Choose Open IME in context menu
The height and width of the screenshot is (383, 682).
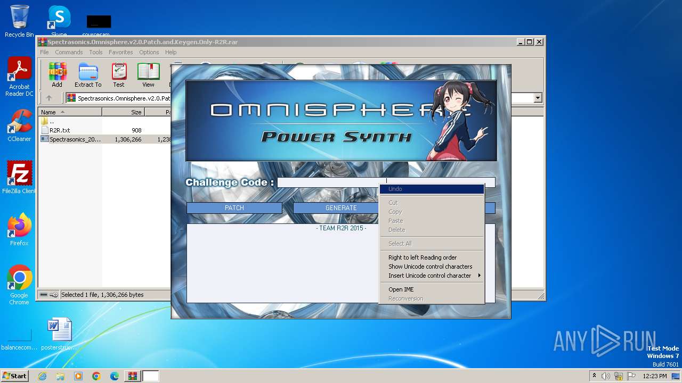coord(432,289)
